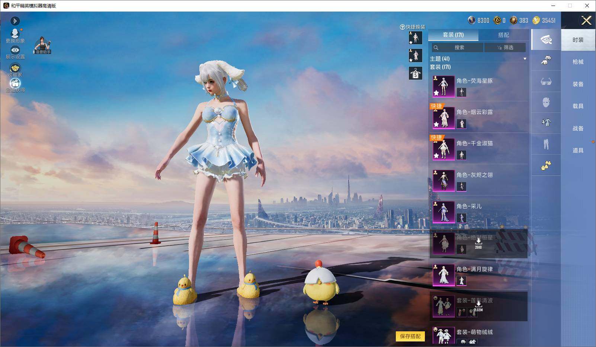Select the yellow chick shoes category icon
Viewport: 596px width, 347px height.
(x=546, y=165)
